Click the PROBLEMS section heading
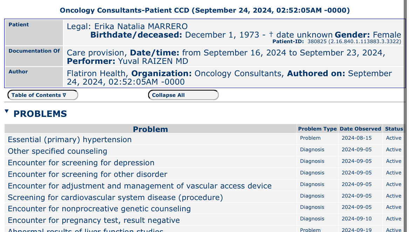Screen dimensions: 410x232 (x=40, y=114)
